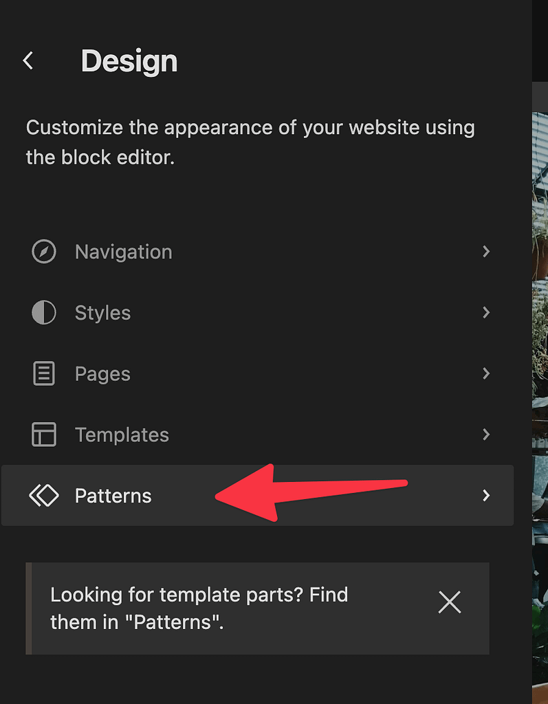Expand Styles using its right chevron

tap(486, 313)
